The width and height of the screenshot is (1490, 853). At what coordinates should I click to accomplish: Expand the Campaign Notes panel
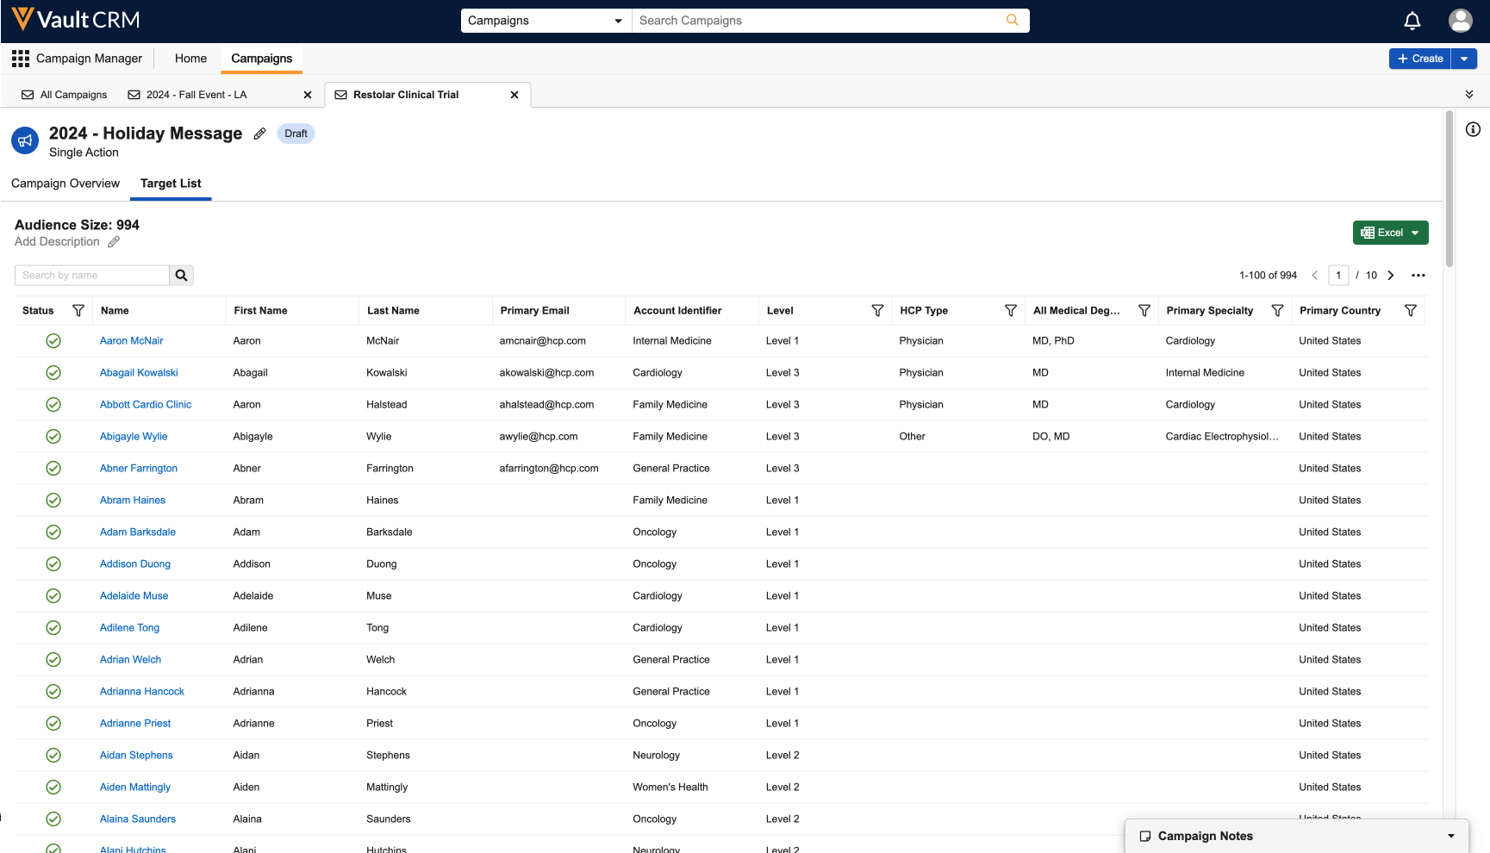click(1450, 836)
